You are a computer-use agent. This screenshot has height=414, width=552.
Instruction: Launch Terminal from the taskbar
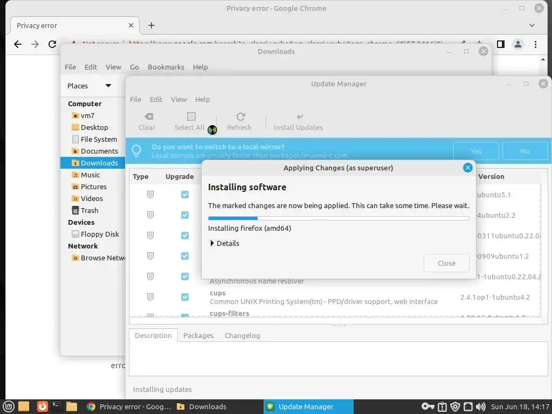pos(57,406)
